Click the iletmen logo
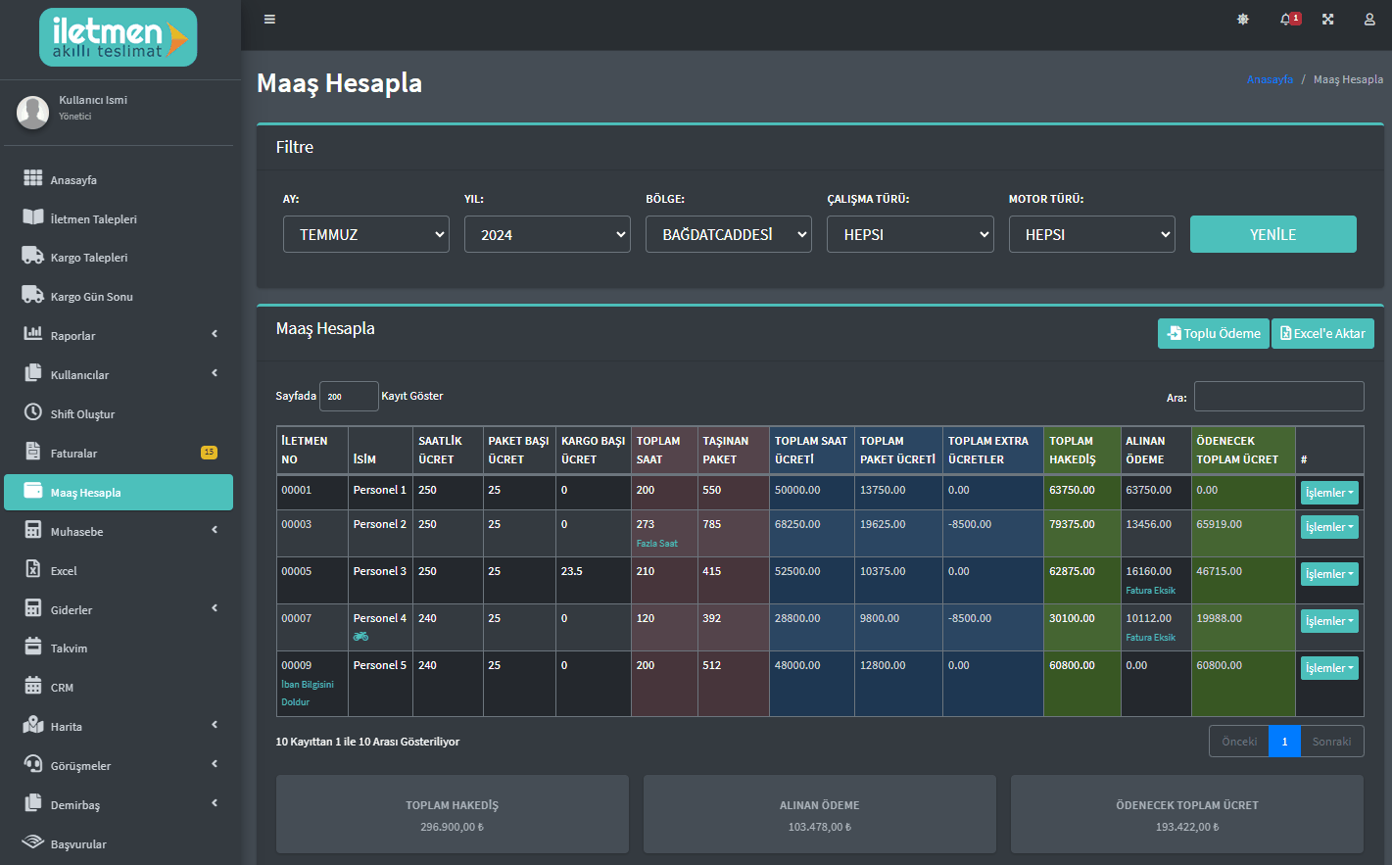 119,37
